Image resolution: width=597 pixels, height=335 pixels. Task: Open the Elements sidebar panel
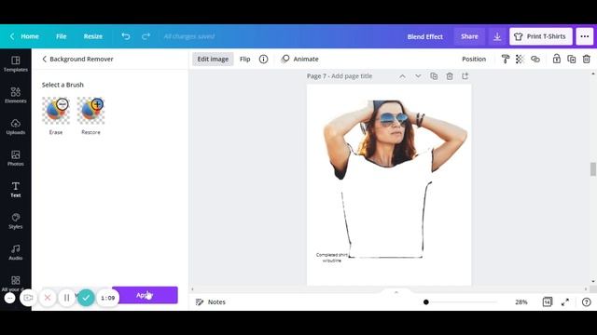[16, 95]
